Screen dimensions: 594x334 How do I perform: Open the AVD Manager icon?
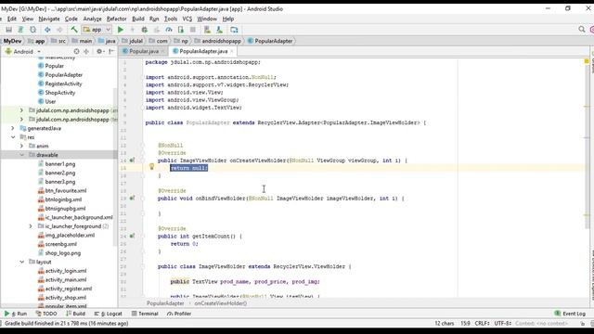coord(207,30)
